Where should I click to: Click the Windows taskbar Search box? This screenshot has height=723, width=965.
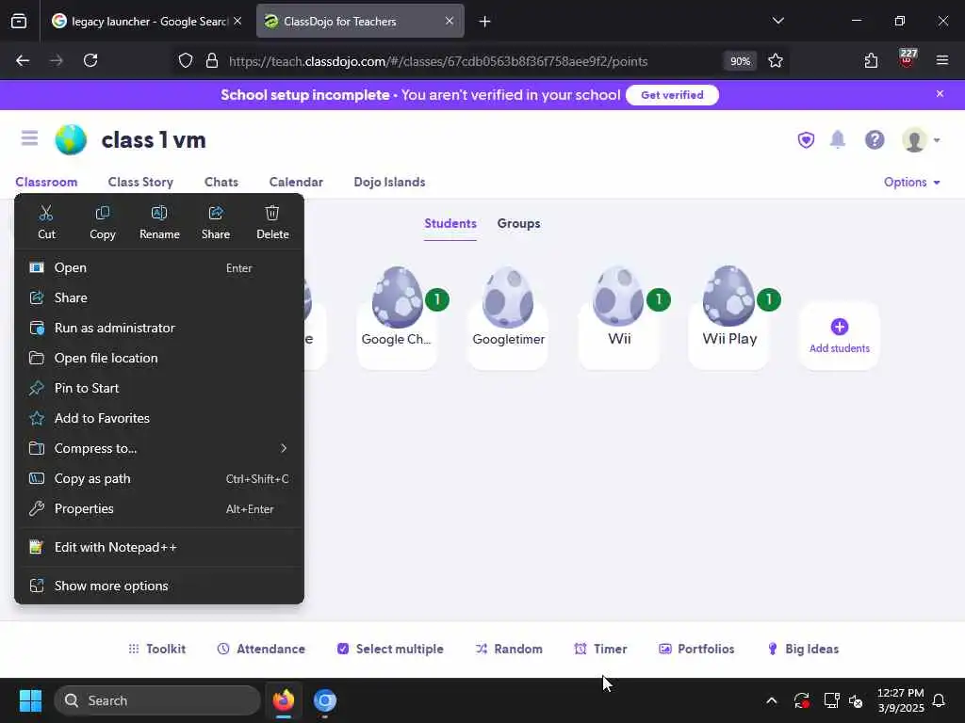pos(157,700)
